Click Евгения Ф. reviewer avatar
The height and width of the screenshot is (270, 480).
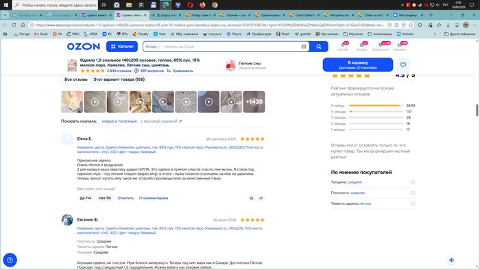pyautogui.click(x=67, y=220)
